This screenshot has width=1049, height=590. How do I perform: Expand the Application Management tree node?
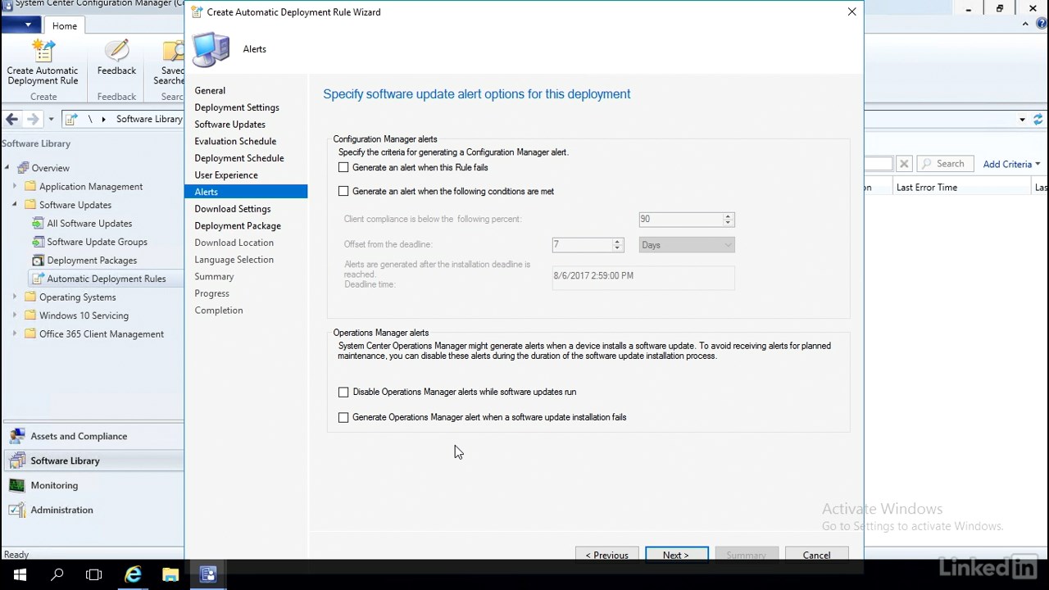[14, 186]
